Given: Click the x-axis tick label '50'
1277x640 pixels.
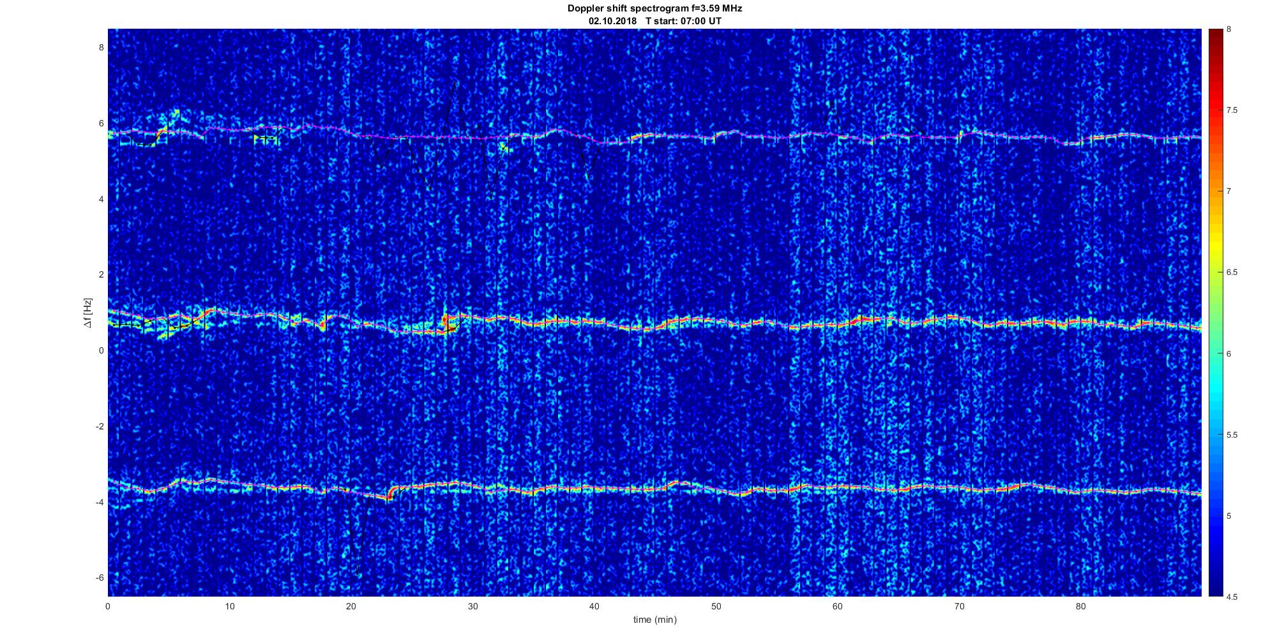Looking at the screenshot, I should (716, 606).
